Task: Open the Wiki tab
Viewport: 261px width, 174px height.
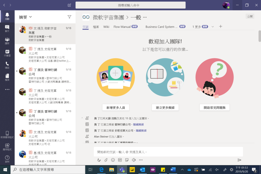Action: click(106, 27)
